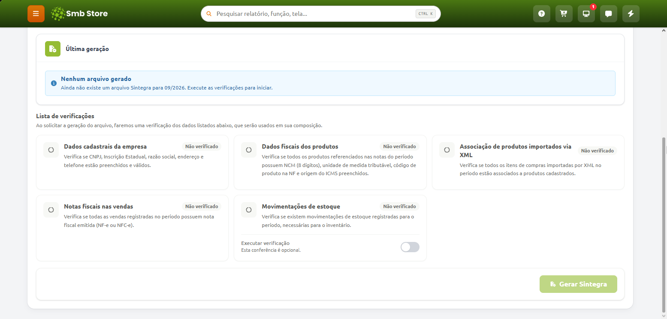667x319 pixels.
Task: Click Não verificado badge on Notas fiscais
Action: pos(202,206)
